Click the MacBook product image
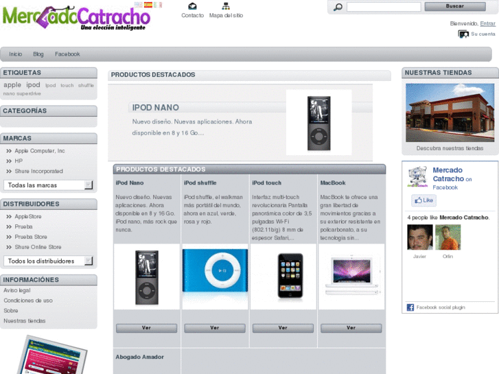Screen dimensions: 499x374 (x=351, y=275)
